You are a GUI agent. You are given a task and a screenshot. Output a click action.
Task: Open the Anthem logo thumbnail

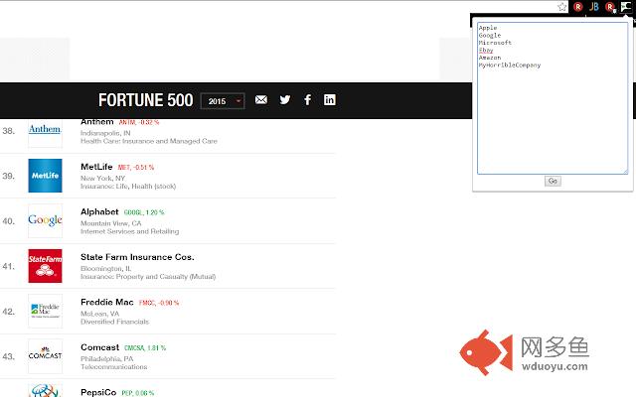45,130
